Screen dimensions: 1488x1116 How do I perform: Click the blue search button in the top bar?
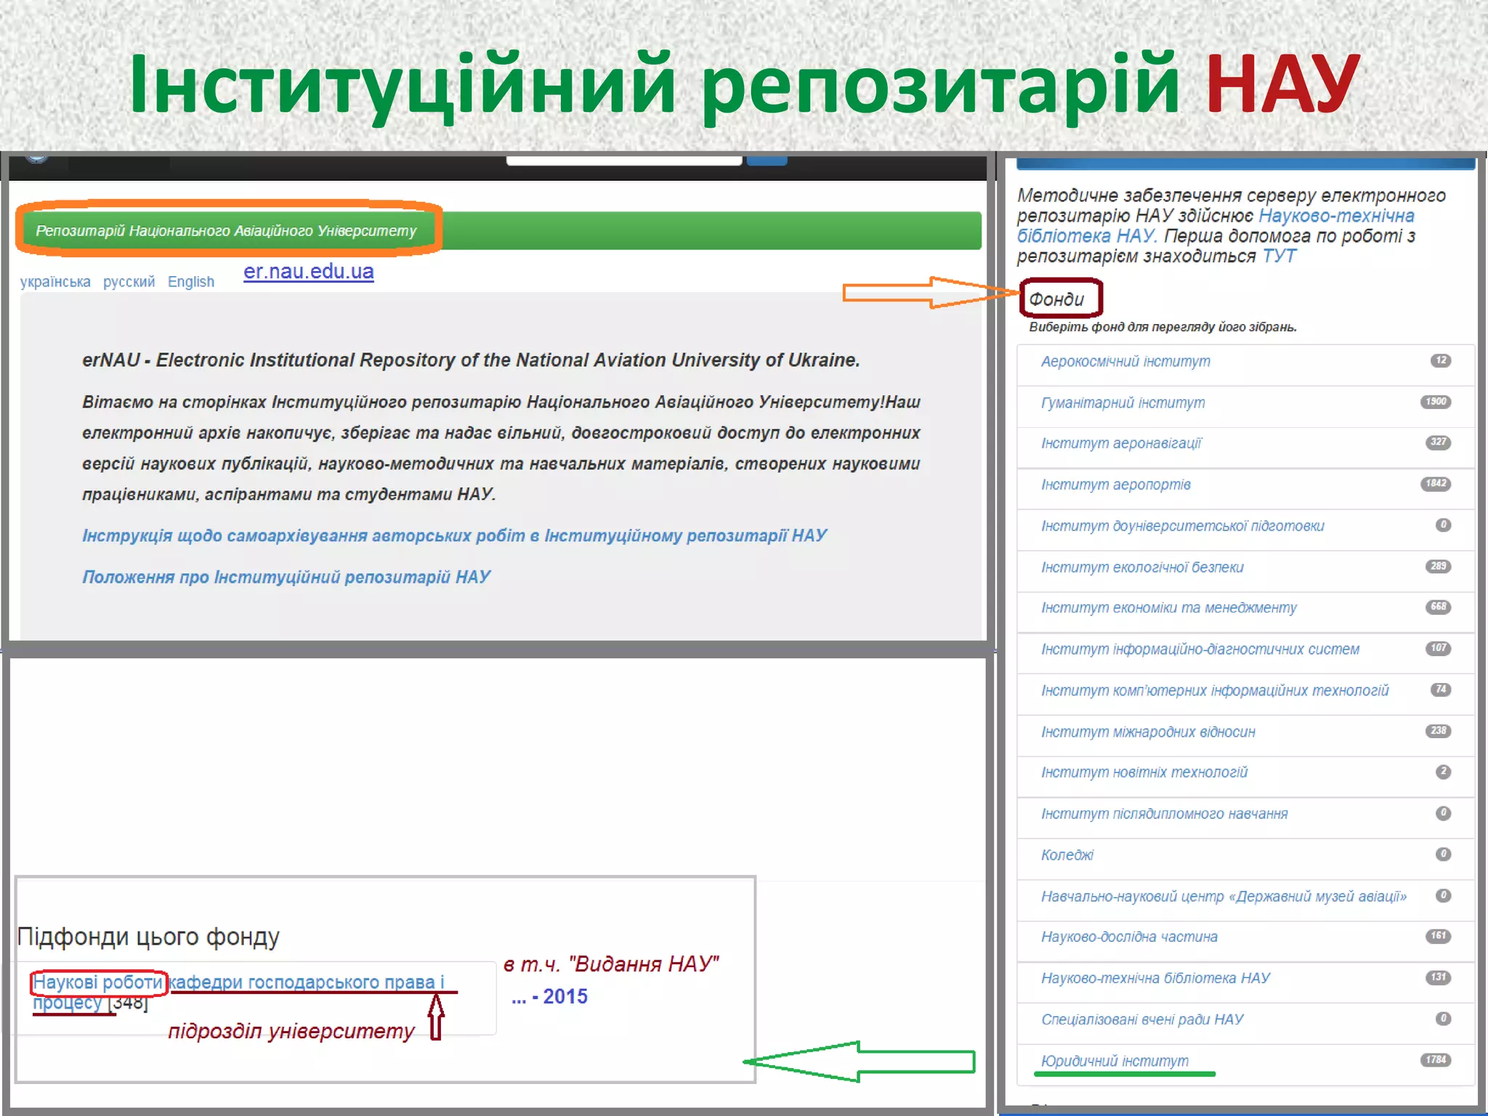pyautogui.click(x=767, y=160)
